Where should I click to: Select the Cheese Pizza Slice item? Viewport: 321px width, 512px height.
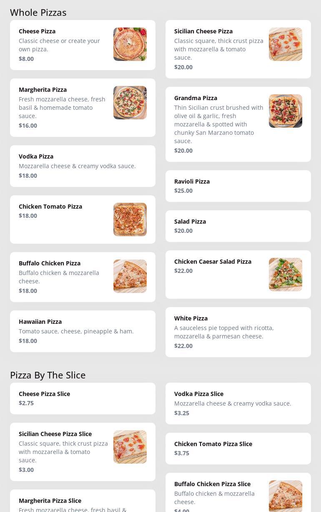coord(83,399)
